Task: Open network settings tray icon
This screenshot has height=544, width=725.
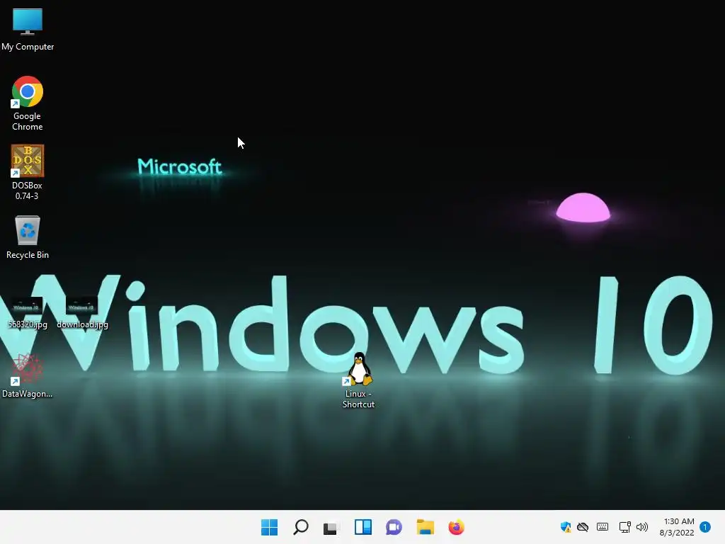Action: point(624,527)
